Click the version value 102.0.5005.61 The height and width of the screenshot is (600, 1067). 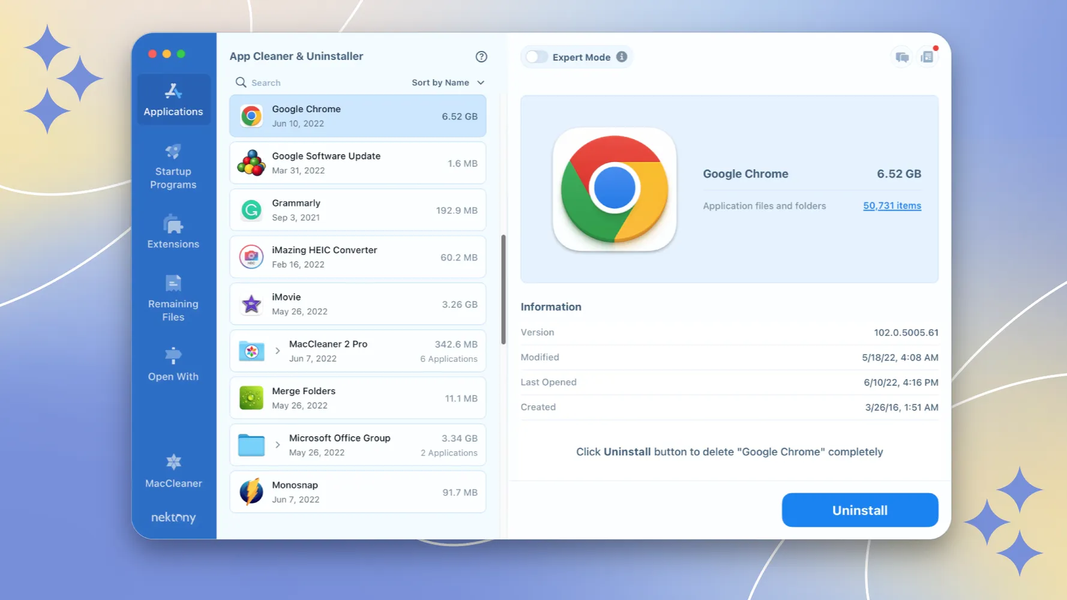[x=906, y=332]
